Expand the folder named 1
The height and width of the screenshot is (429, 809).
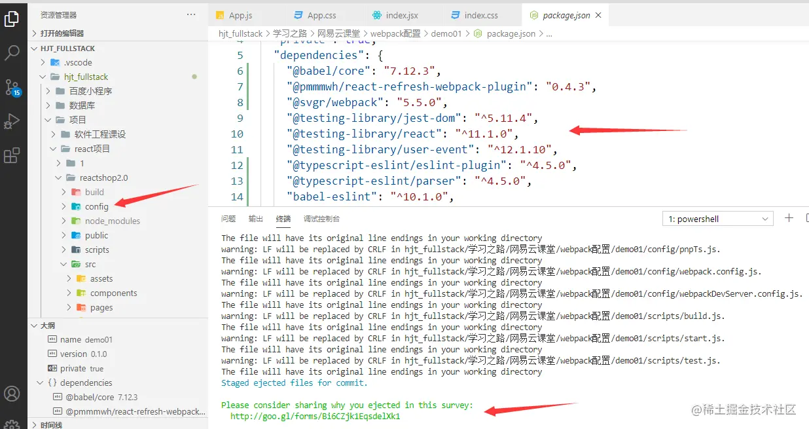pyautogui.click(x=118, y=163)
